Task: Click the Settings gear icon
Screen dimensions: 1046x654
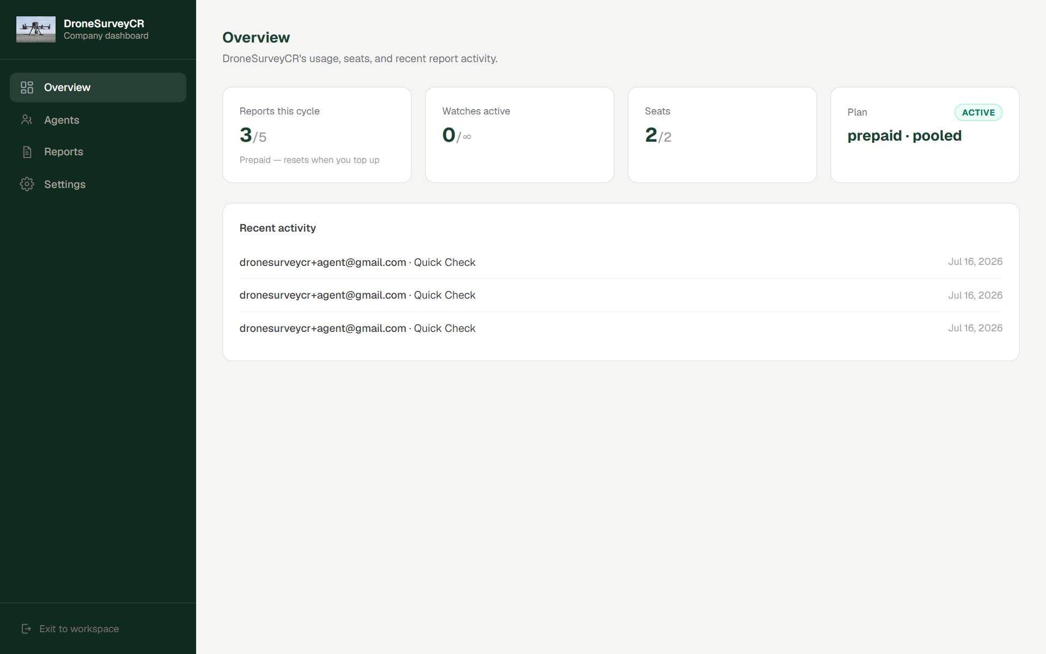Action: pyautogui.click(x=27, y=184)
